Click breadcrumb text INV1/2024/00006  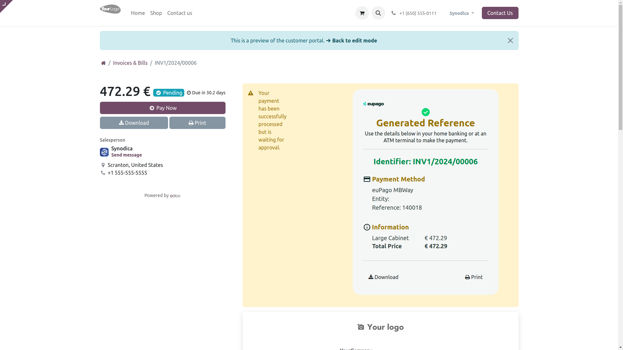tap(176, 63)
